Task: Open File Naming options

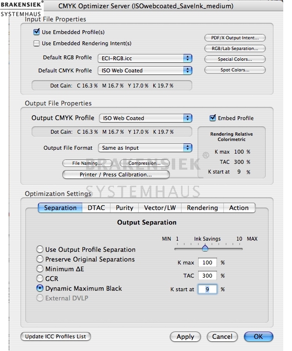Action: pyautogui.click(x=87, y=163)
